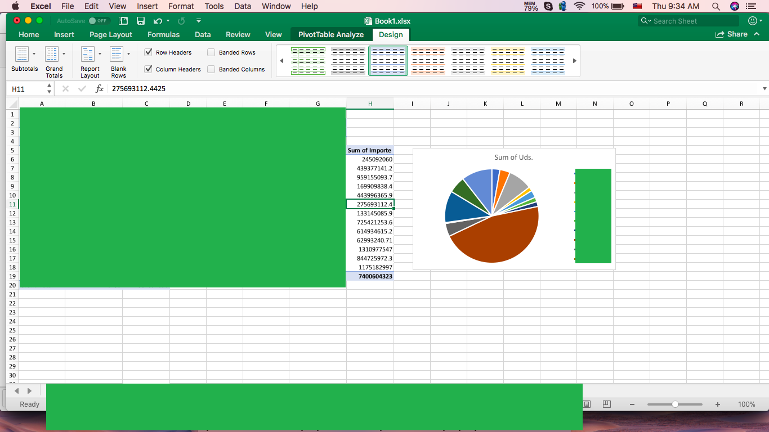769x432 pixels.
Task: Click the Page Break Preview icon in status bar
Action: 606,404
